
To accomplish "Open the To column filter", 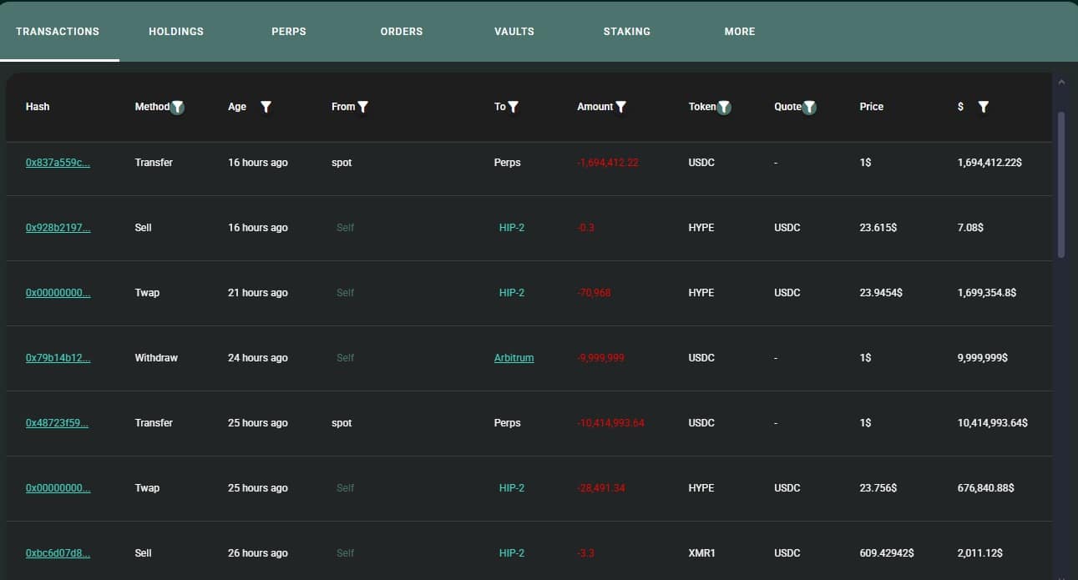I will (x=513, y=107).
